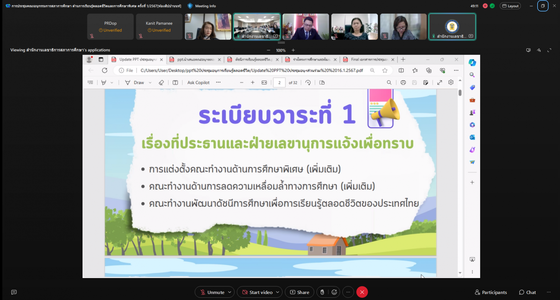Open Meeting Info
This screenshot has width=560, height=300.
click(x=202, y=6)
